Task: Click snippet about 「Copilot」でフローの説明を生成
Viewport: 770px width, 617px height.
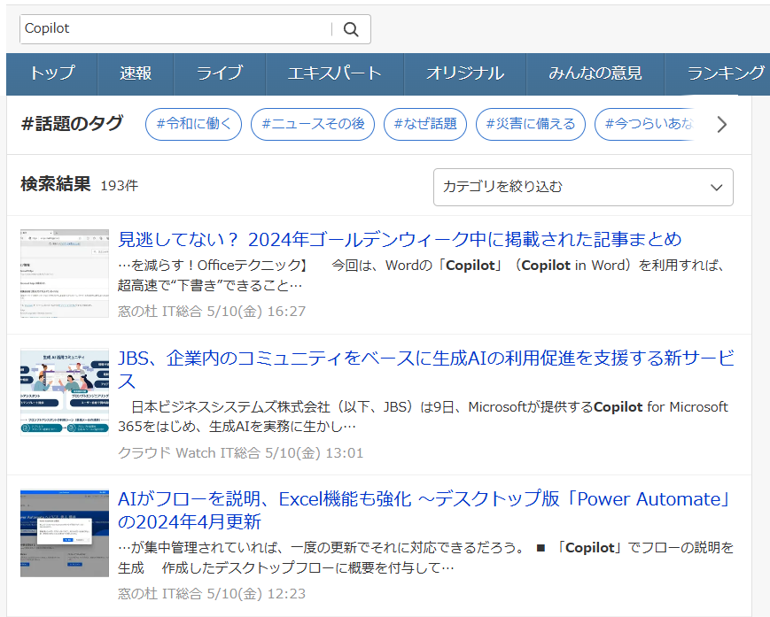Action: [425, 558]
